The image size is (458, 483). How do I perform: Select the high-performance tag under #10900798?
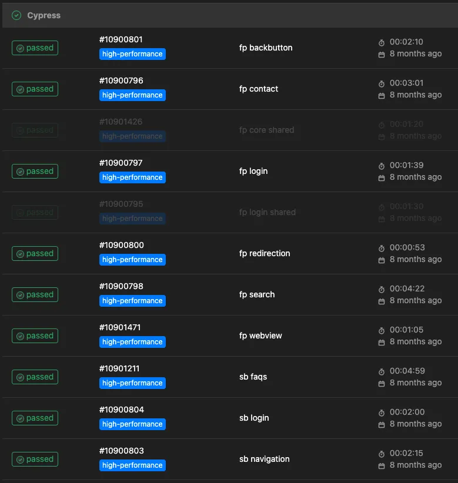point(132,301)
